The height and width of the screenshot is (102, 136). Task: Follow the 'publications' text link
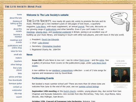51,29
